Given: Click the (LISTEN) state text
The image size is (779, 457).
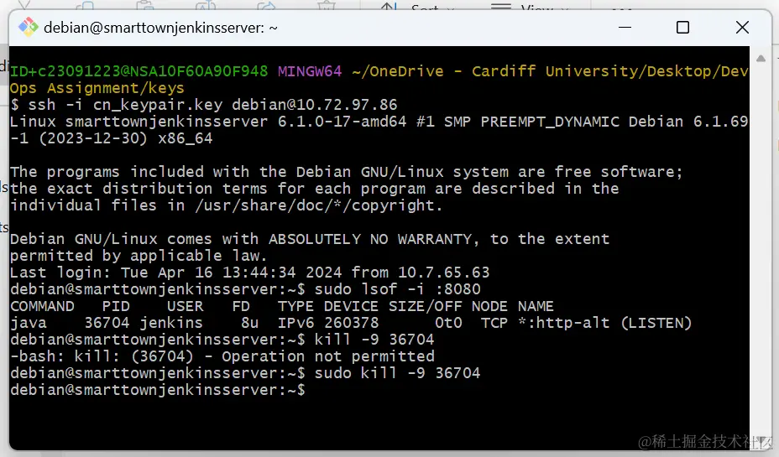Looking at the screenshot, I should tap(656, 323).
